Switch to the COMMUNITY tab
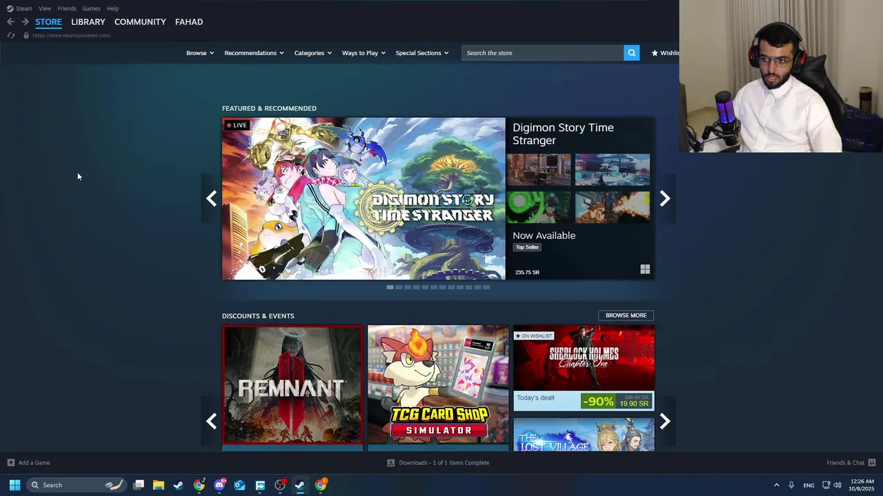 pyautogui.click(x=140, y=22)
